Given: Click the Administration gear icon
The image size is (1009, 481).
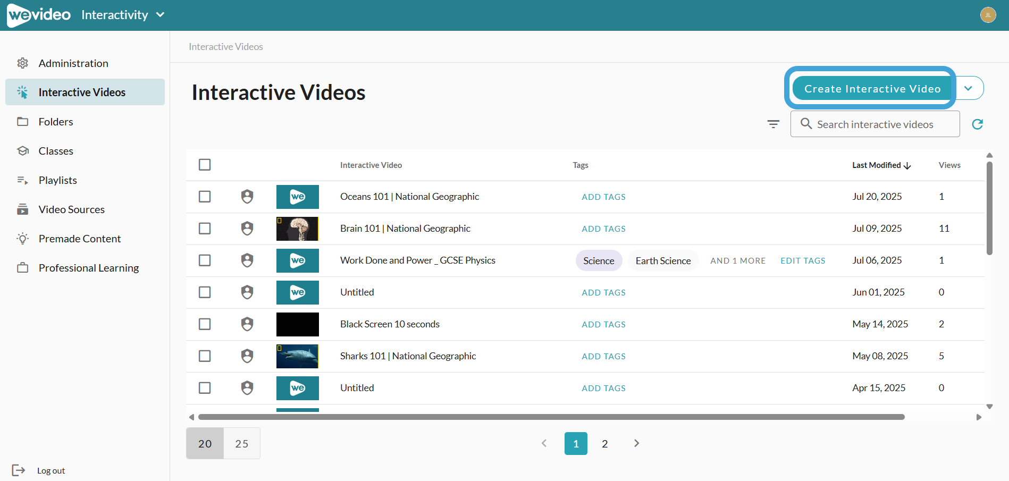Looking at the screenshot, I should pyautogui.click(x=22, y=63).
